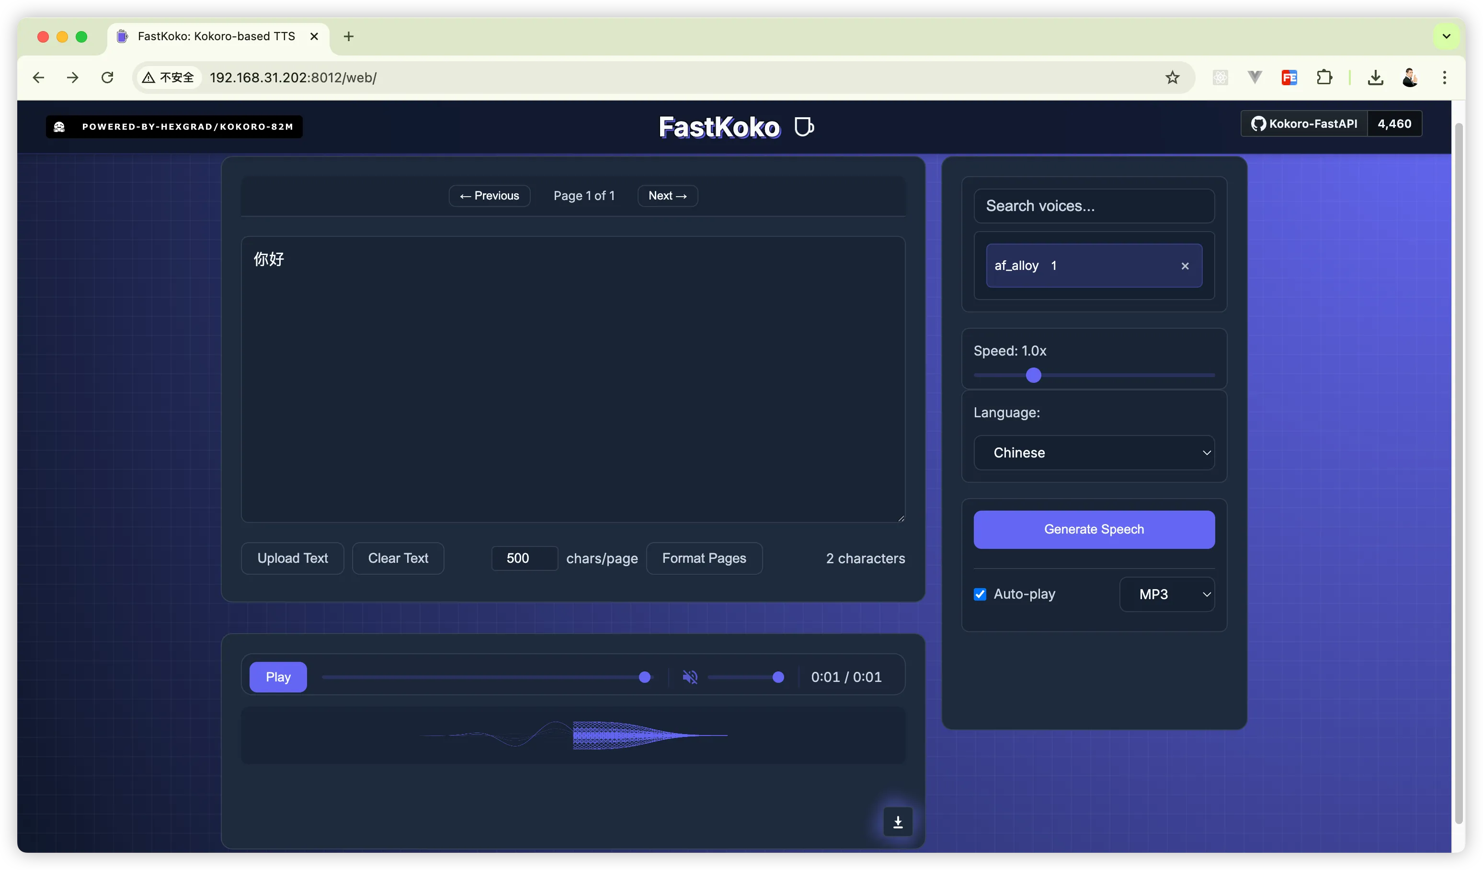Click the browser back arrow
The width and height of the screenshot is (1483, 870).
click(x=39, y=78)
